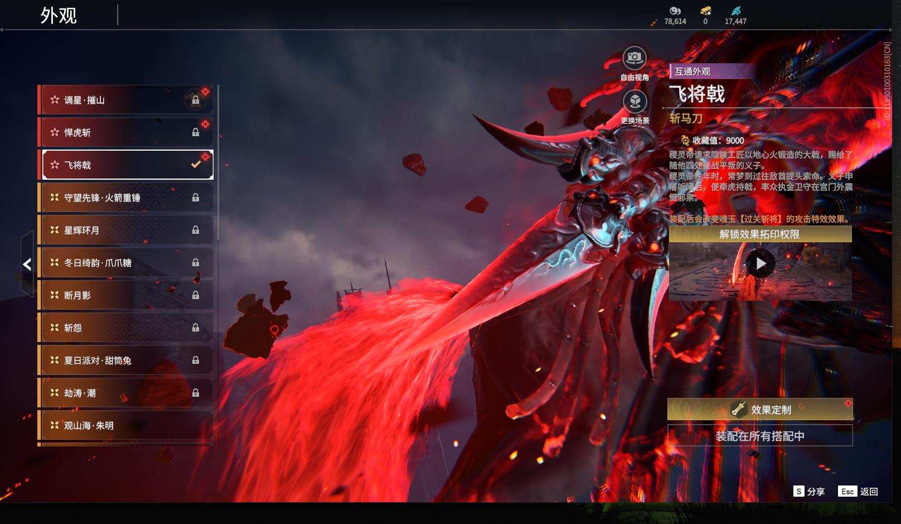The width and height of the screenshot is (901, 524).
Task: Click lock icon on 劫涛·潮 row
Action: 196,393
